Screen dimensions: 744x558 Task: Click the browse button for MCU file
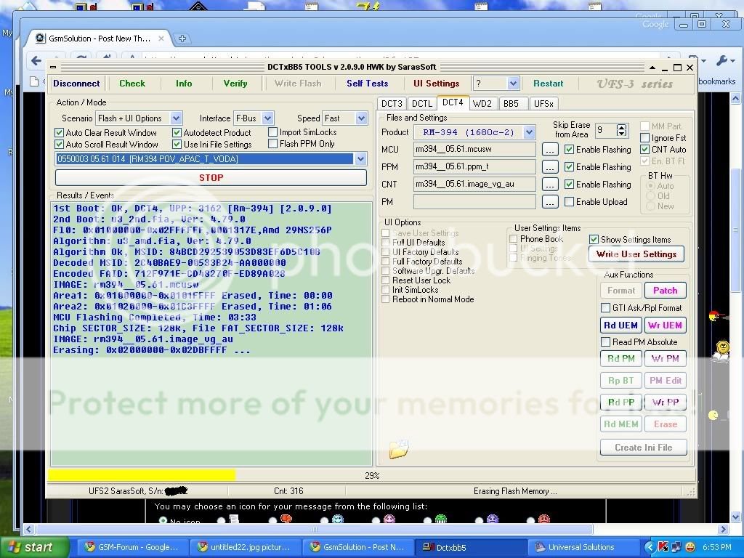point(549,150)
